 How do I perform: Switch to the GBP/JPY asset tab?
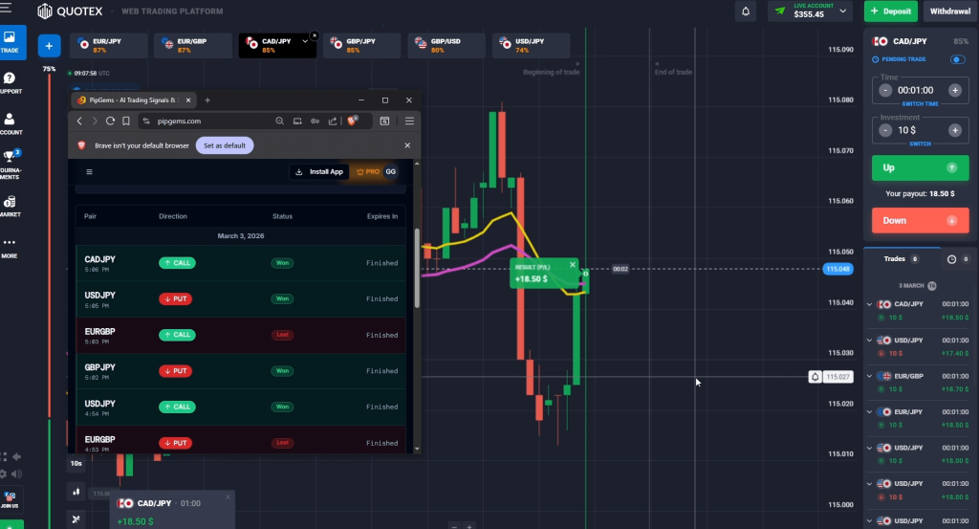(362, 46)
